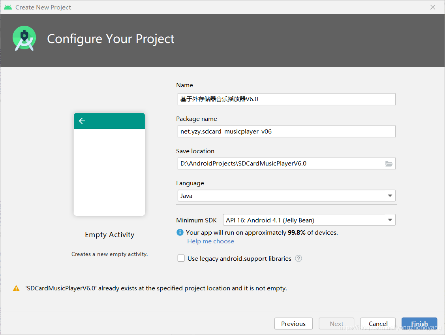This screenshot has height=335, width=445.
Task: Click the 'Minimum SDK' label
Action: (196, 220)
